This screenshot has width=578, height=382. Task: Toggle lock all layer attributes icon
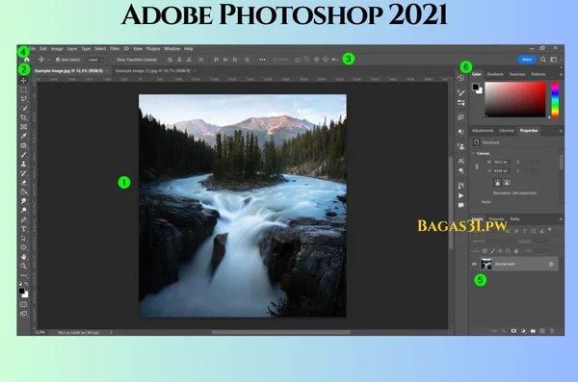[x=516, y=251]
